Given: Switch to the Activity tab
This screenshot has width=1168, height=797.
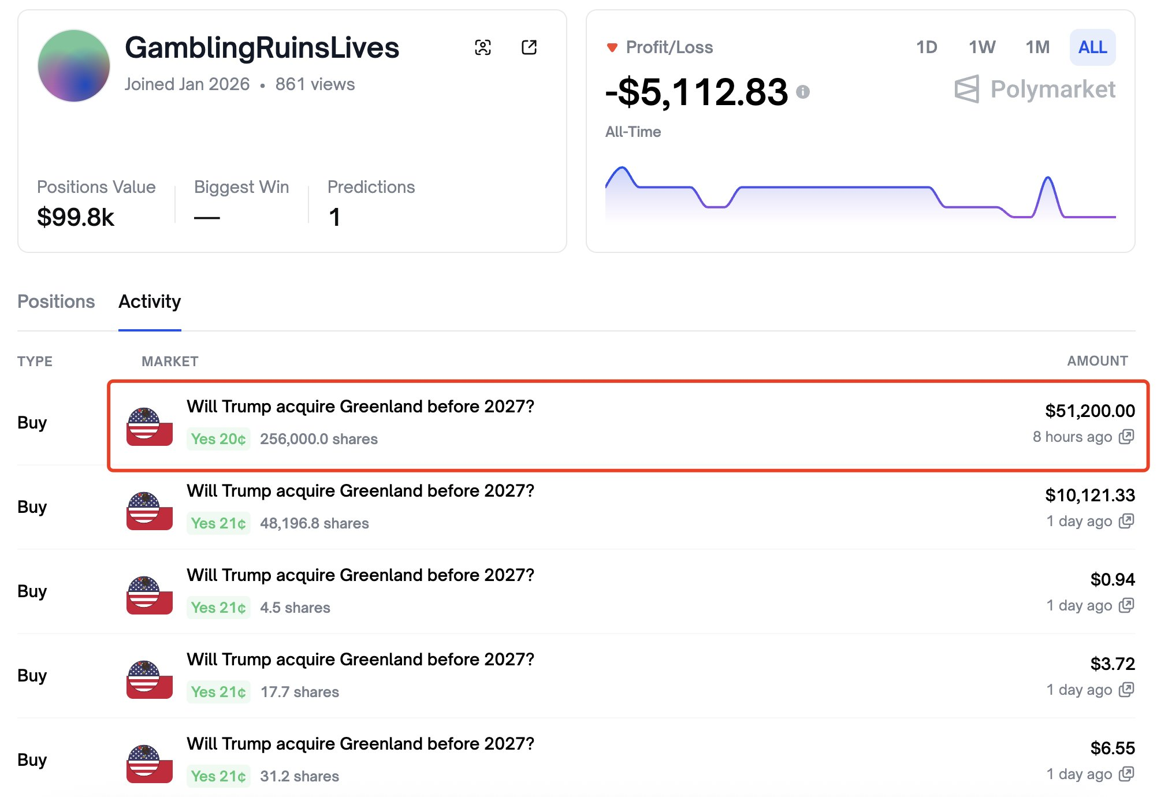Looking at the screenshot, I should pos(150,301).
